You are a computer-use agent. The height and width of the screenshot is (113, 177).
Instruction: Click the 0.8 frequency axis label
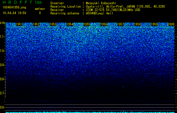point(2,79)
